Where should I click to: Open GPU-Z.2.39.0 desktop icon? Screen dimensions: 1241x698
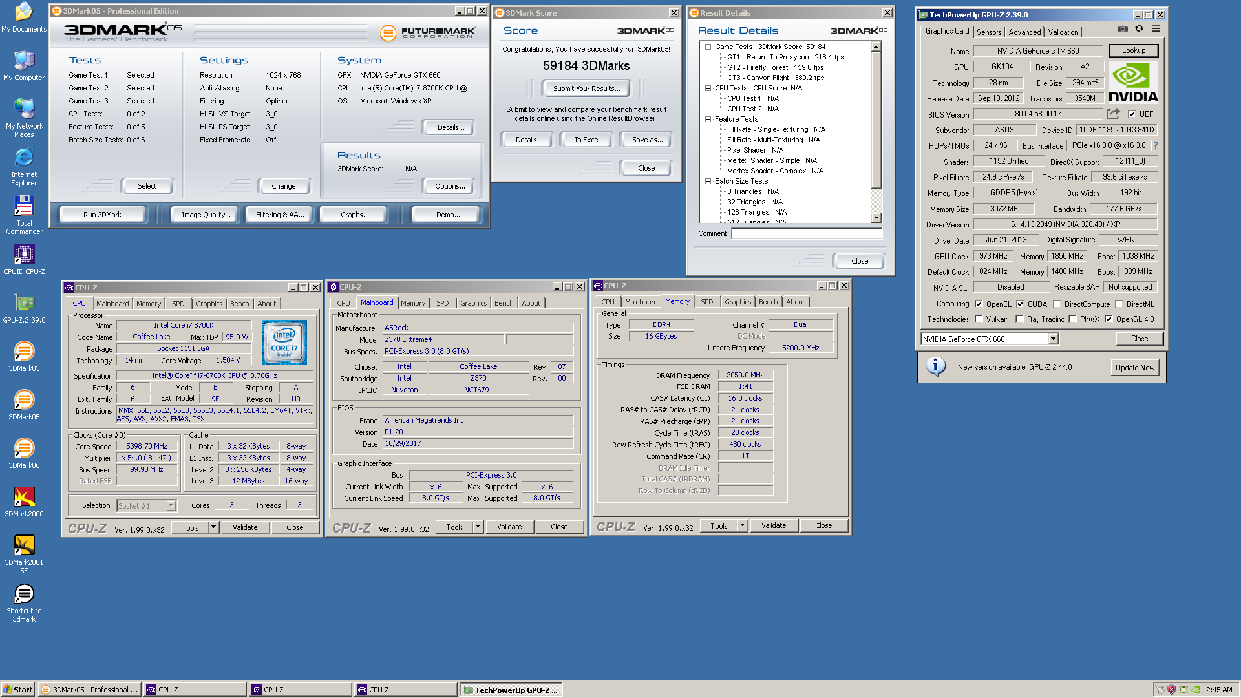24,308
